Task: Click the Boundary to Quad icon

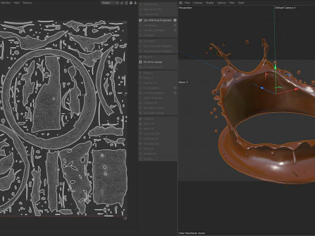Action: 140,113
